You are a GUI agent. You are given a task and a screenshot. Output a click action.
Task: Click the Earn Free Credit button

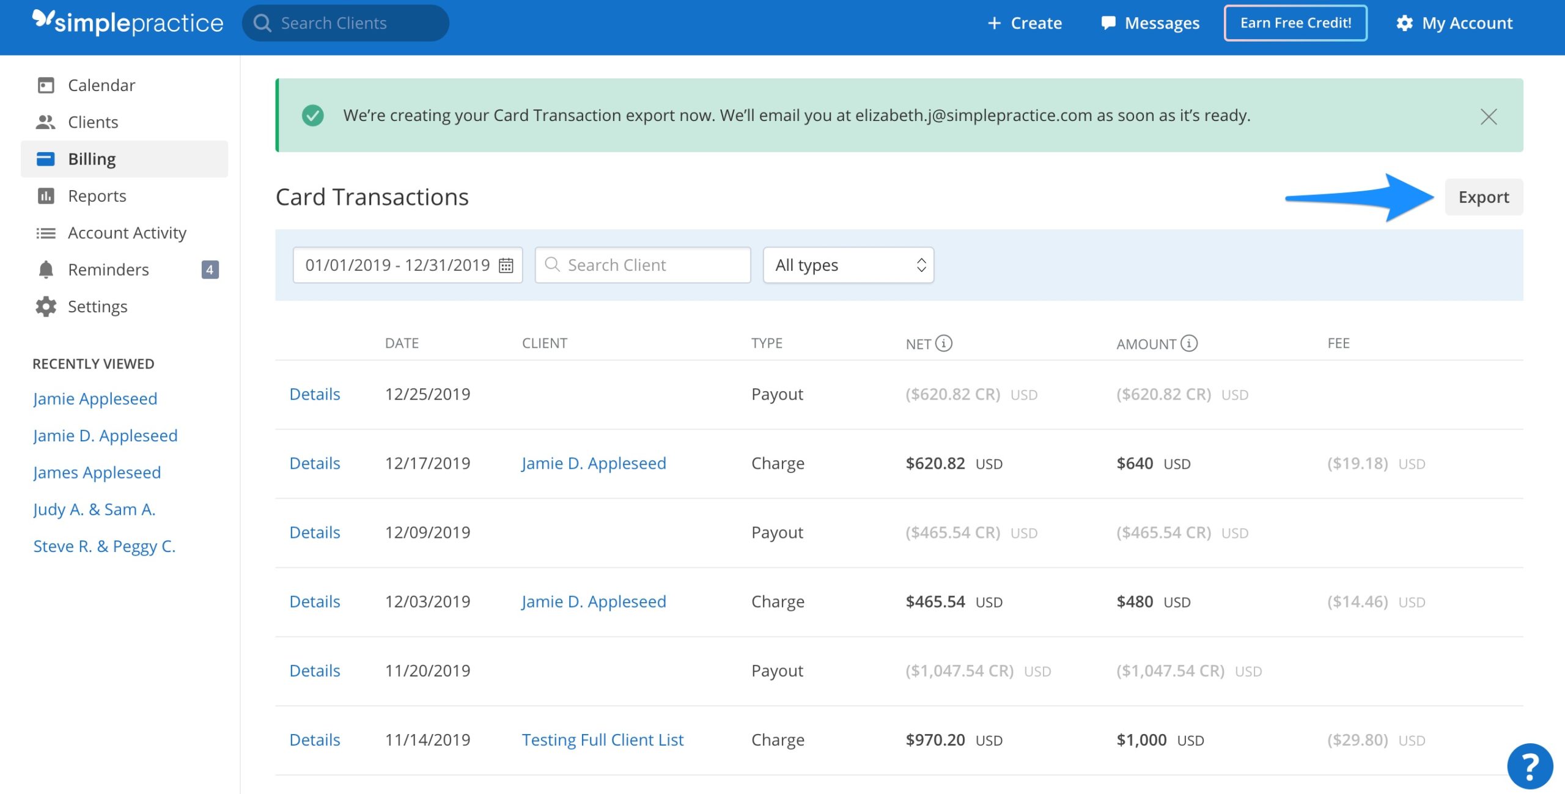tap(1296, 20)
